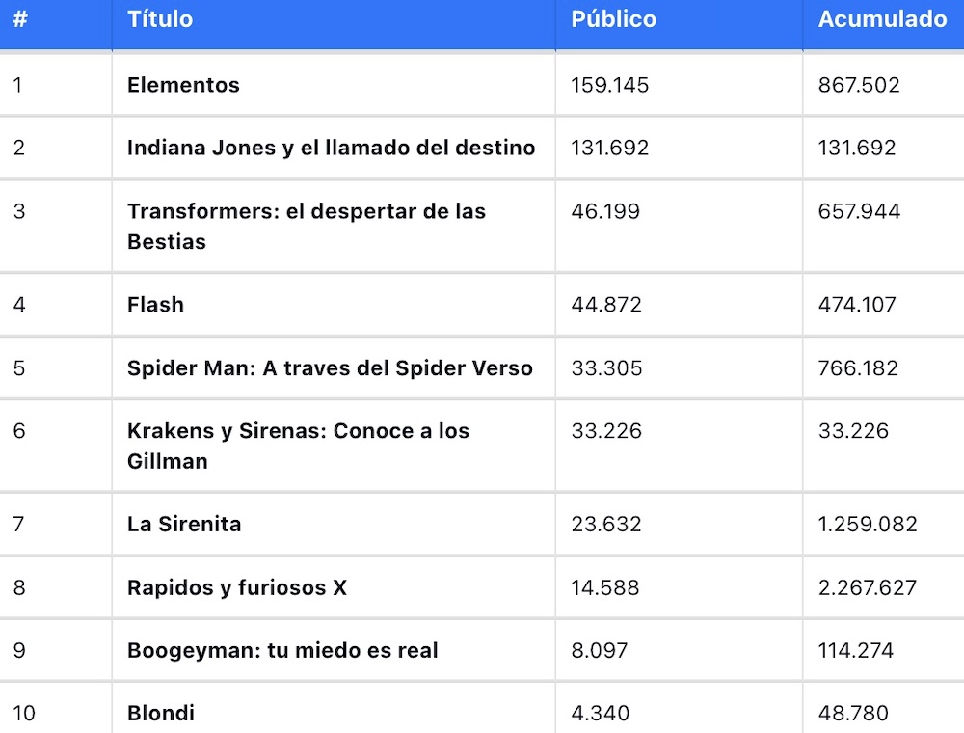Select Transformers: el despertar de las Bestias
The height and width of the screenshot is (733, 964).
307,226
